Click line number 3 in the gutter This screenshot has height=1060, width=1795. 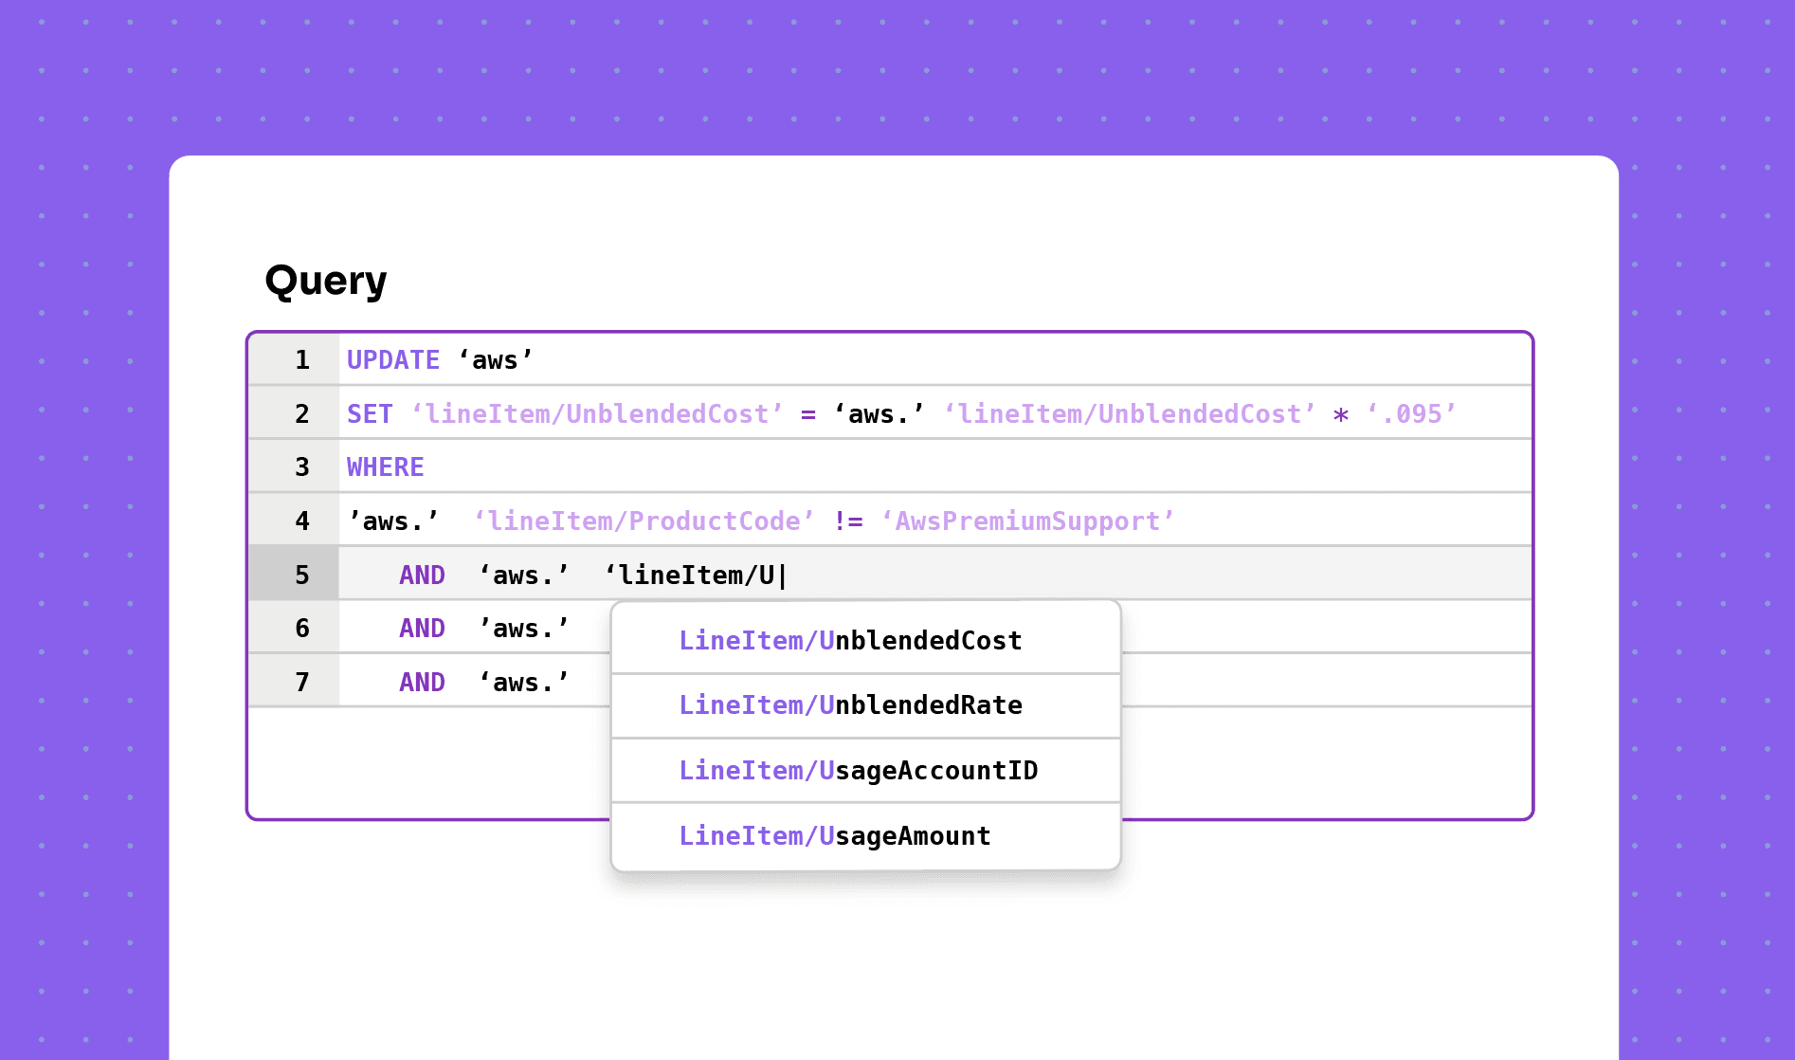point(301,467)
